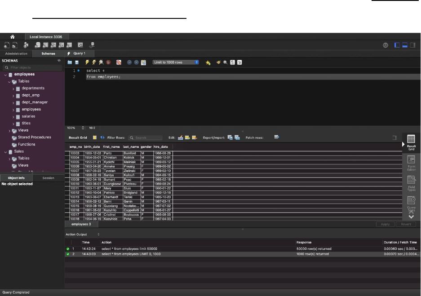Stop the executing query red icon
This screenshot has width=421, height=296.
pos(108,62)
